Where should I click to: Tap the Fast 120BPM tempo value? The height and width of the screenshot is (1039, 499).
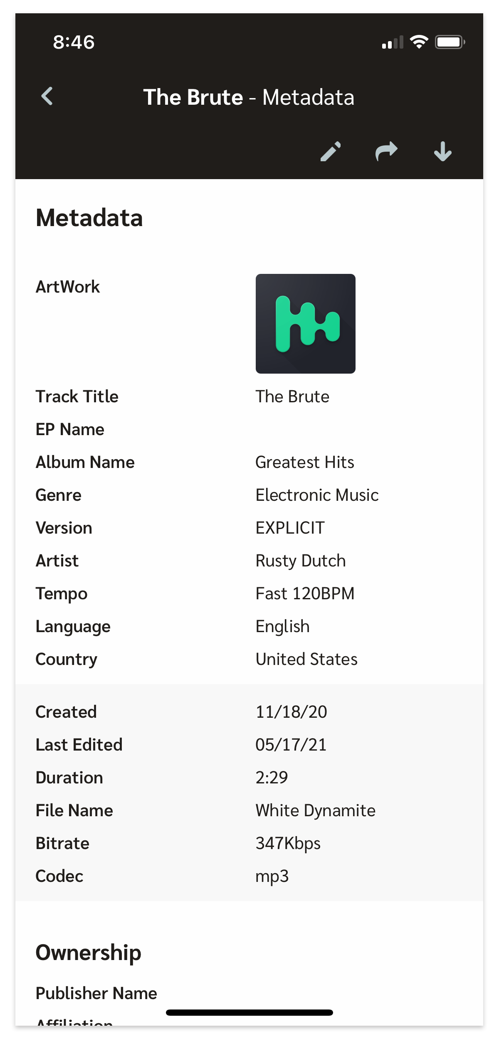pos(305,593)
